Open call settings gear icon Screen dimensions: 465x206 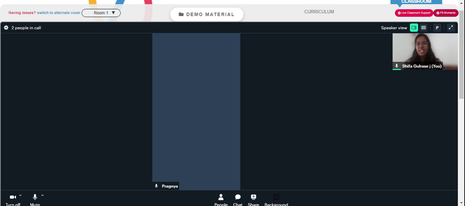(x=6, y=28)
